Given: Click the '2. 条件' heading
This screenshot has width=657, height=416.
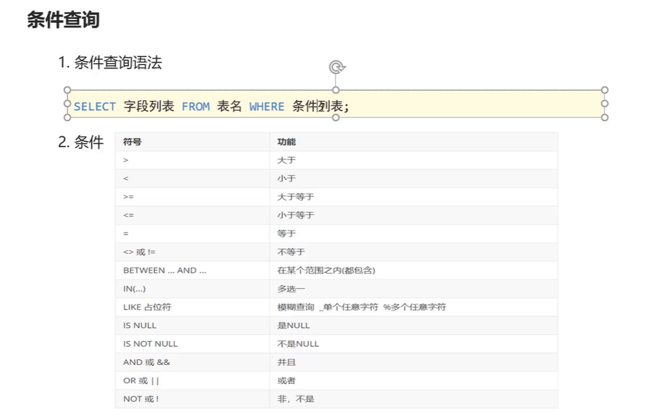Looking at the screenshot, I should (81, 142).
